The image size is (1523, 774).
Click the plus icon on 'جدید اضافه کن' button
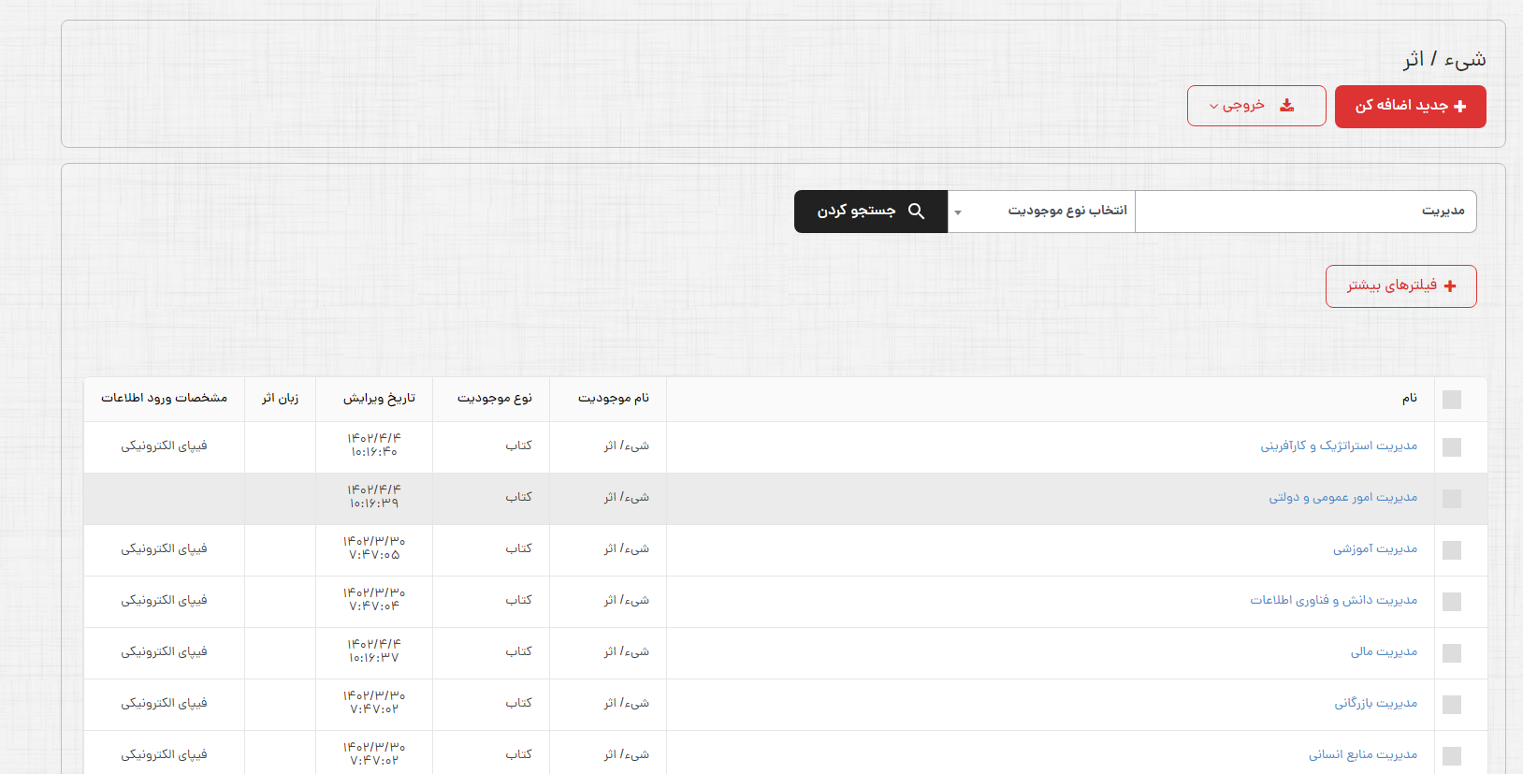tap(1459, 107)
